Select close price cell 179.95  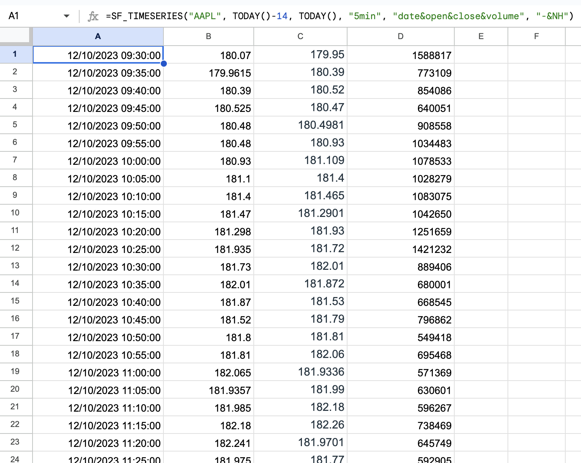pos(300,55)
